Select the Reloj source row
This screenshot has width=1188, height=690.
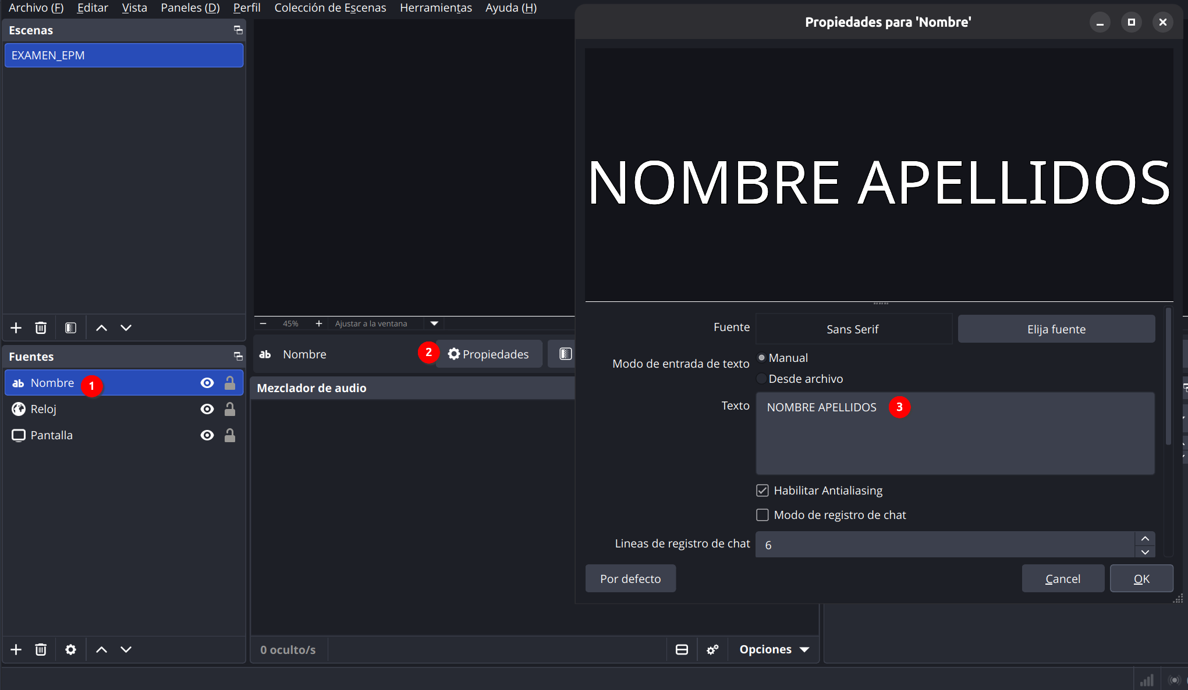124,409
